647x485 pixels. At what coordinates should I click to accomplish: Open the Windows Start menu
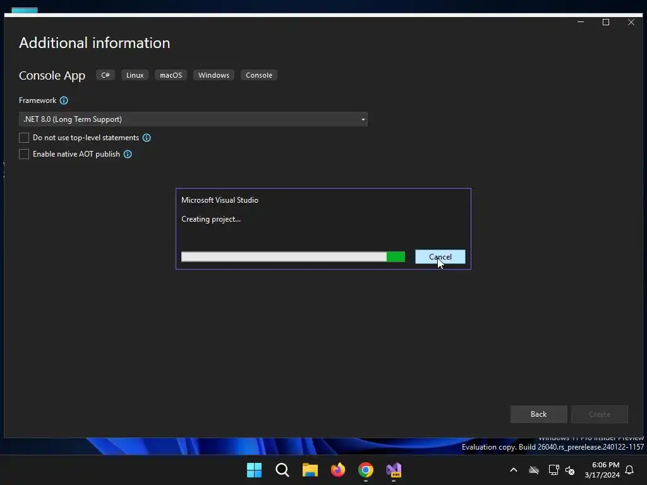tap(254, 470)
